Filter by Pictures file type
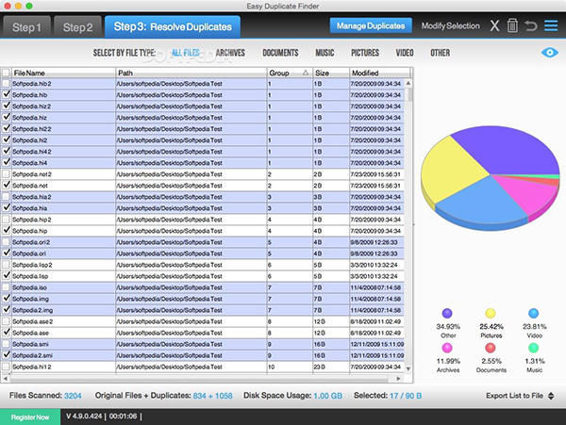The height and width of the screenshot is (425, 566). click(365, 53)
